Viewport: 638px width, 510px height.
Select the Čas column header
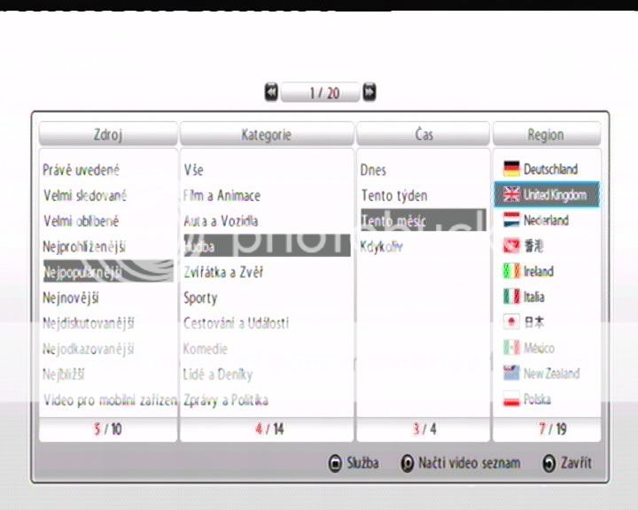[424, 135]
